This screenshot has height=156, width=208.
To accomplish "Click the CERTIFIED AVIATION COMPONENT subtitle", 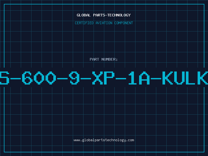I will coord(104,23).
